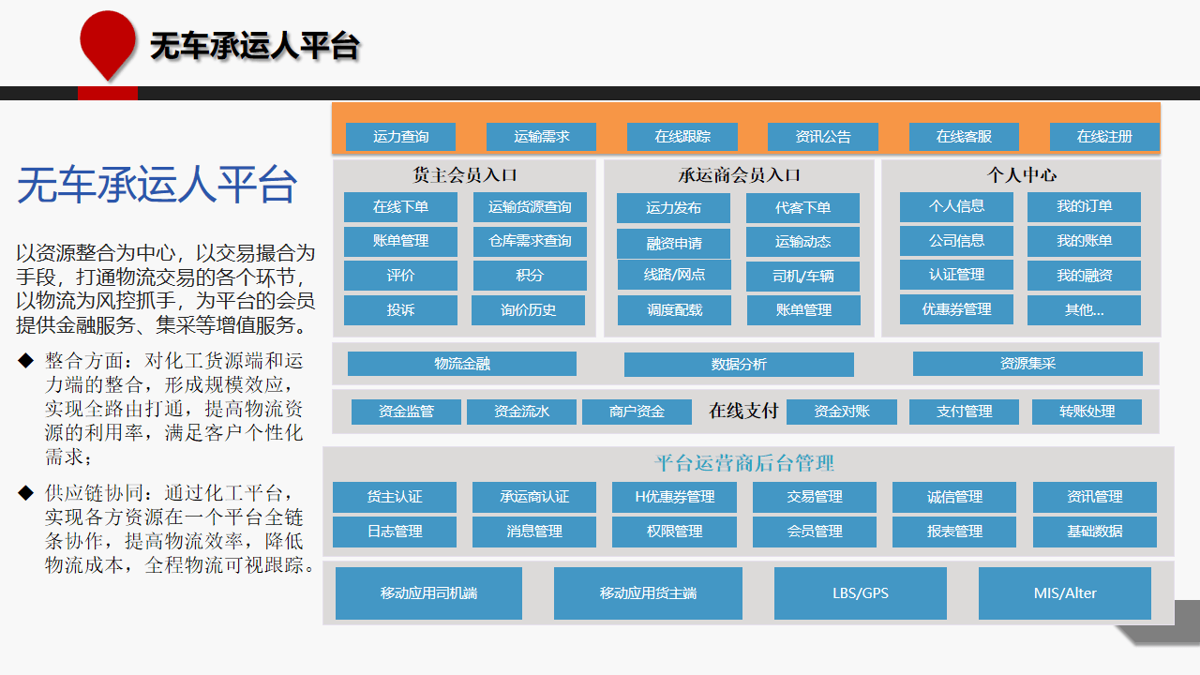Select the 认证管理 box
1200x675 pixels.
pos(956,275)
